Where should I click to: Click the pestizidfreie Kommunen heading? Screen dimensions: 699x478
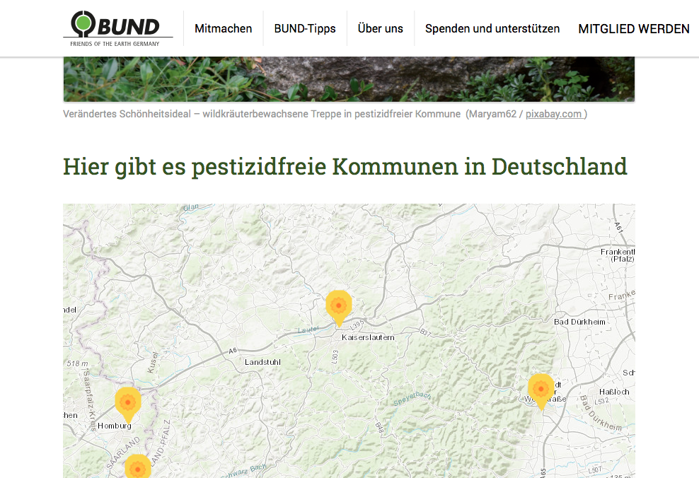pyautogui.click(x=345, y=167)
